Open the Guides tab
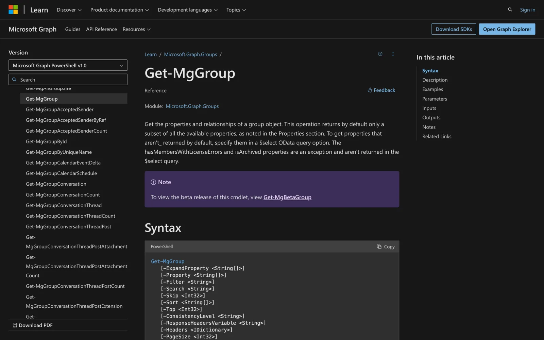544x340 pixels. 73,29
